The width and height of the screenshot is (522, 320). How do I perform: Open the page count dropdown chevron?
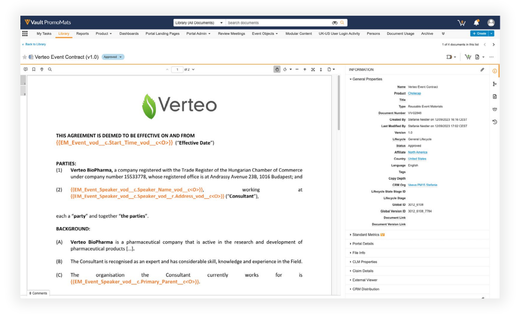click(x=193, y=70)
